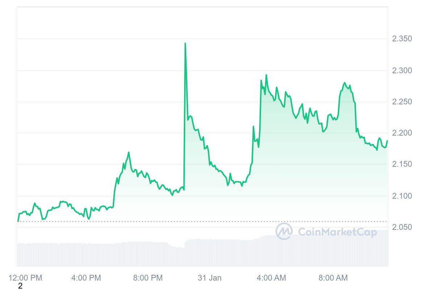Screen dimensions: 435x290
Task: Click the CoinMarketCap logo icon
Action: point(284,231)
